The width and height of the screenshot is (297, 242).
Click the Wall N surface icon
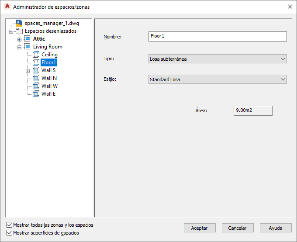tap(36, 78)
